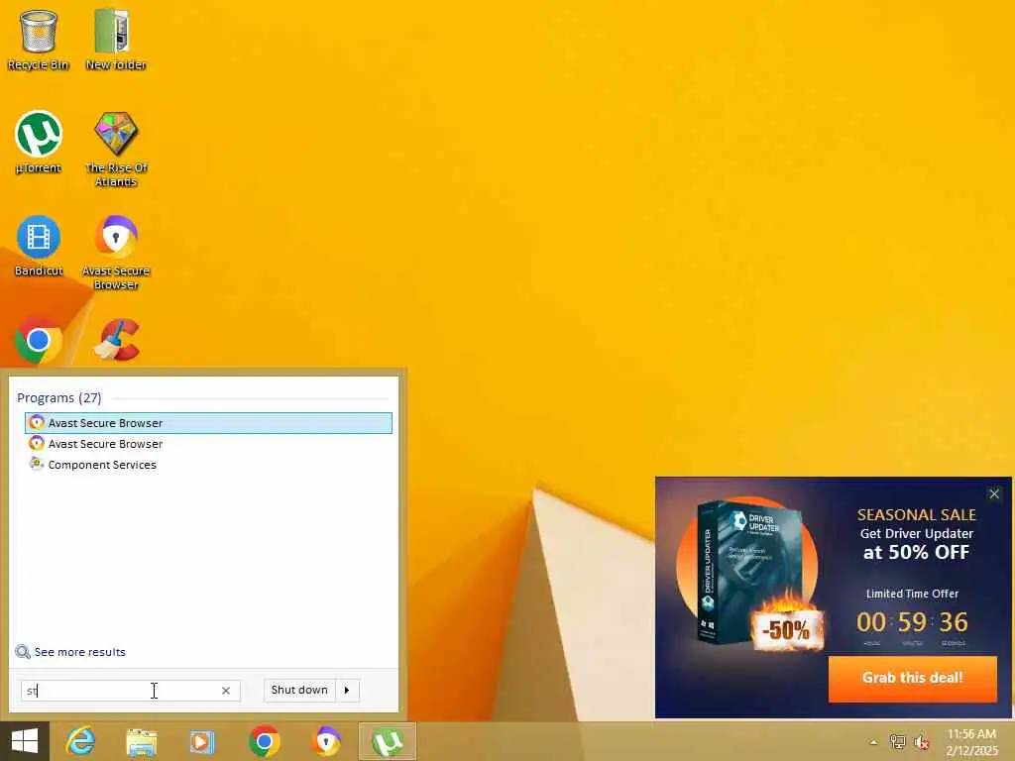The image size is (1015, 761).
Task: Open the New folder desktop icon
Action: coord(115,40)
